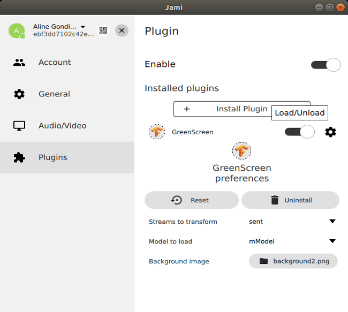Click the GreenScreen plugin logo in list

click(157, 132)
